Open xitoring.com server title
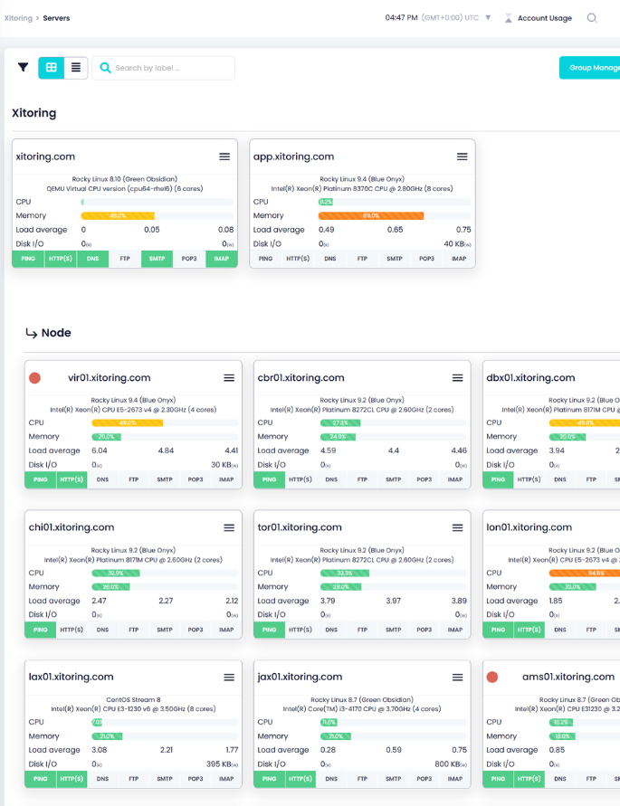This screenshot has width=620, height=806. point(45,156)
